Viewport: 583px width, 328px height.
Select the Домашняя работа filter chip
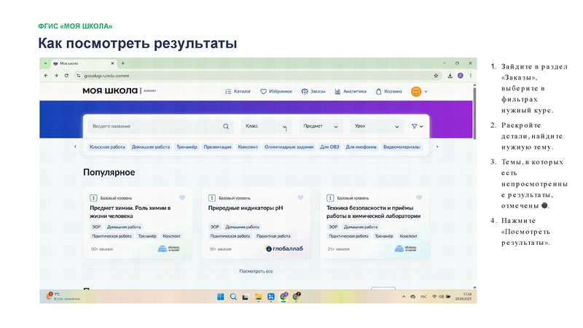[151, 147]
